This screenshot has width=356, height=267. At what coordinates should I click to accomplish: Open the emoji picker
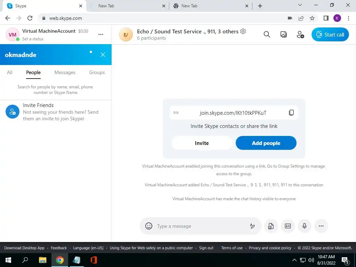coord(149,226)
